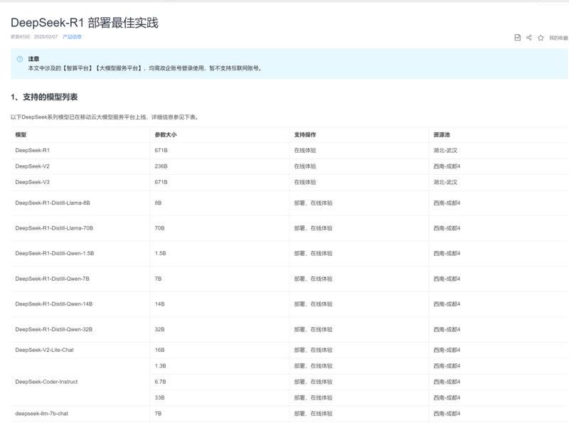Click 部署、在线体验 in the Llama-8B row
Viewport: 569px width, 423px height.
coord(313,203)
